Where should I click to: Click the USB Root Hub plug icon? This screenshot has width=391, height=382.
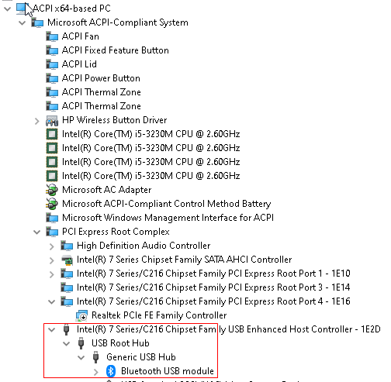coord(81,343)
